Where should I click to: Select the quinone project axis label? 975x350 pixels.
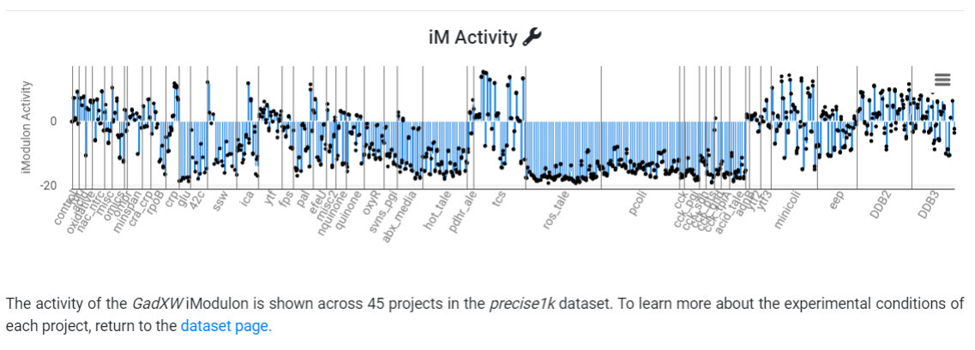341,207
